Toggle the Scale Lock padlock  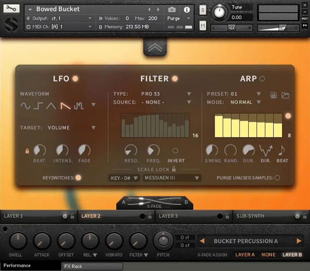(x=174, y=169)
